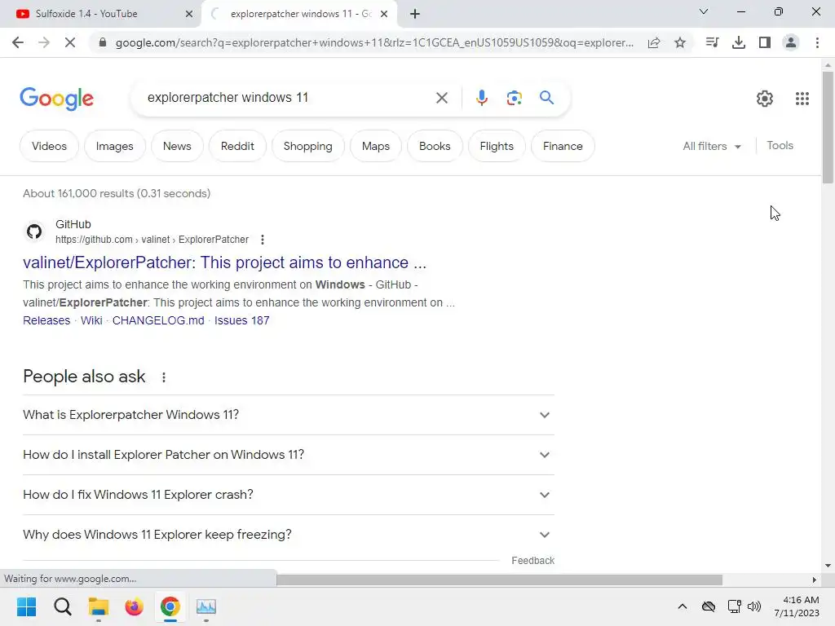835x626 pixels.
Task: Filter results by Images
Action: tap(114, 146)
